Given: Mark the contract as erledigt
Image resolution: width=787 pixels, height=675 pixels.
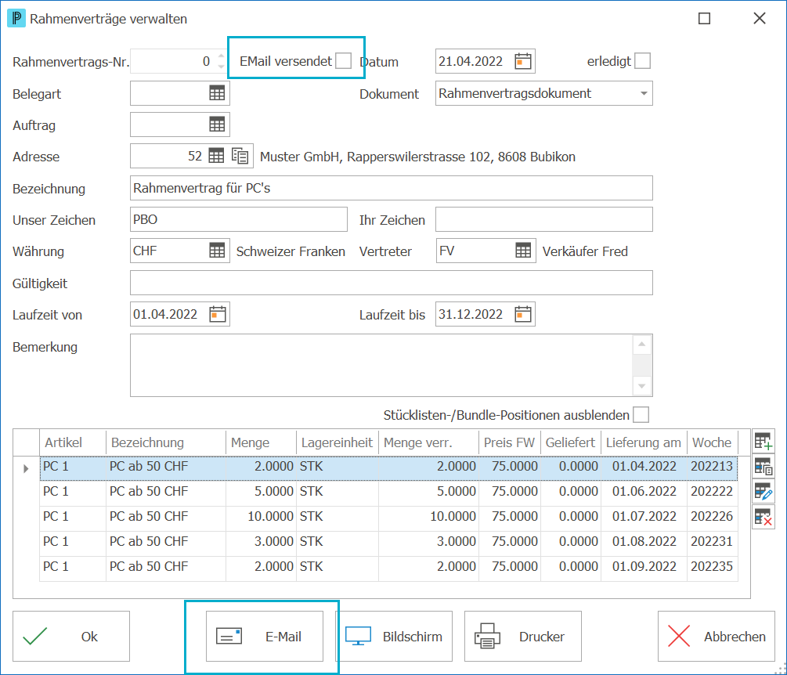Looking at the screenshot, I should (642, 61).
